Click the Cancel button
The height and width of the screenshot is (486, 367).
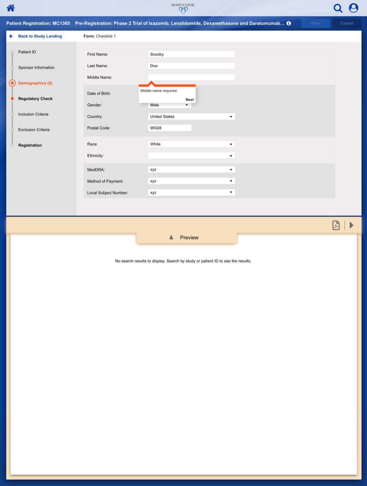[347, 23]
